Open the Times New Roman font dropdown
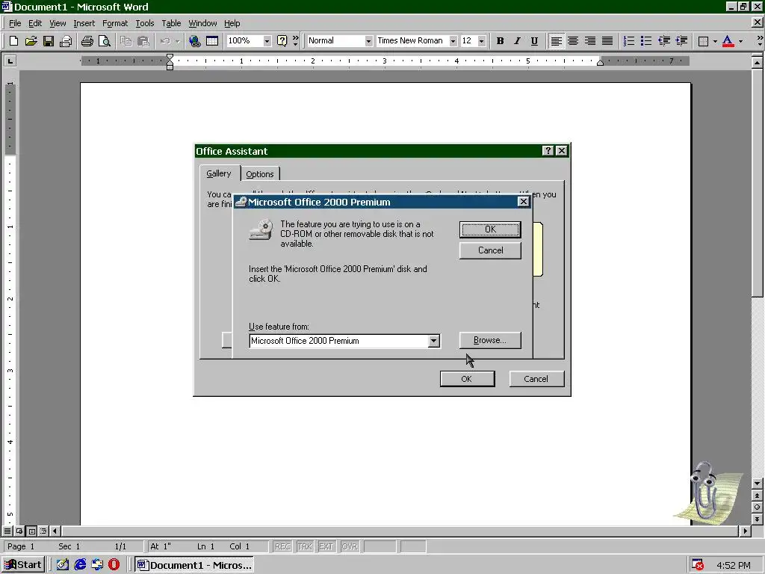This screenshot has width=765, height=574. tap(453, 41)
